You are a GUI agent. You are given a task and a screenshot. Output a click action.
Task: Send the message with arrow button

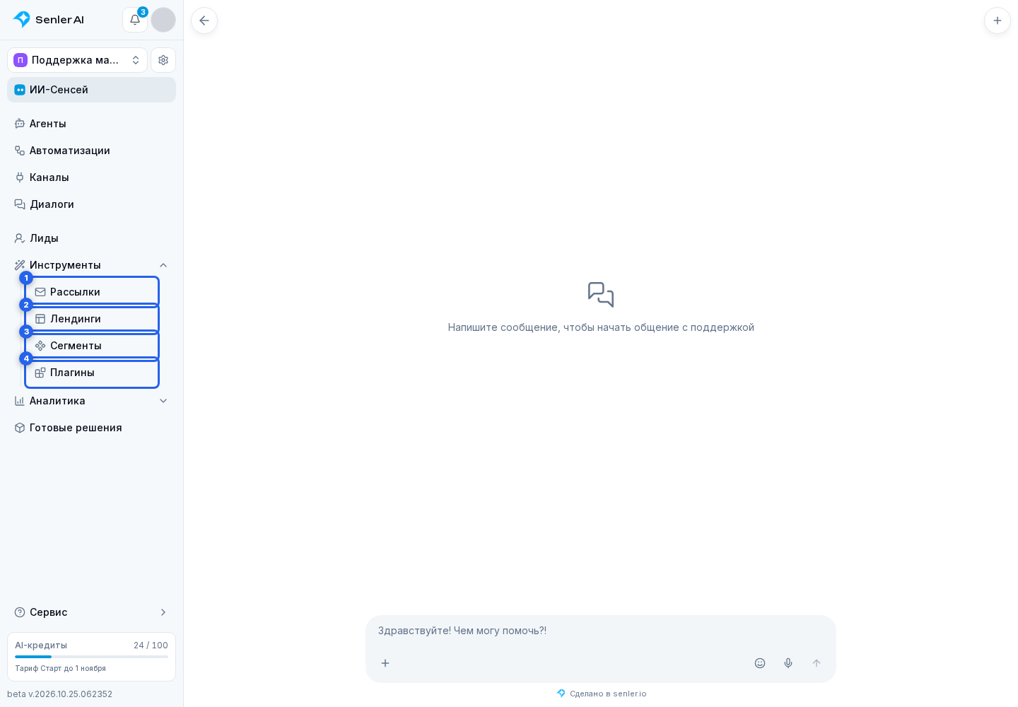coord(817,663)
